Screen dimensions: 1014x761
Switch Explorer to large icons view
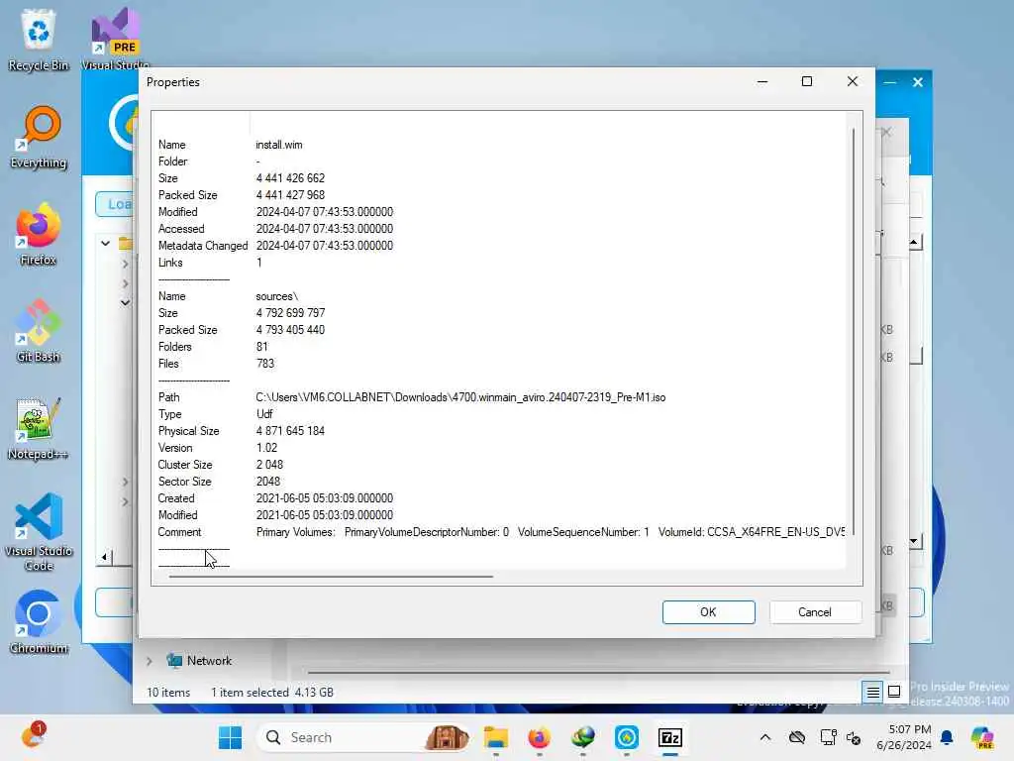894,693
